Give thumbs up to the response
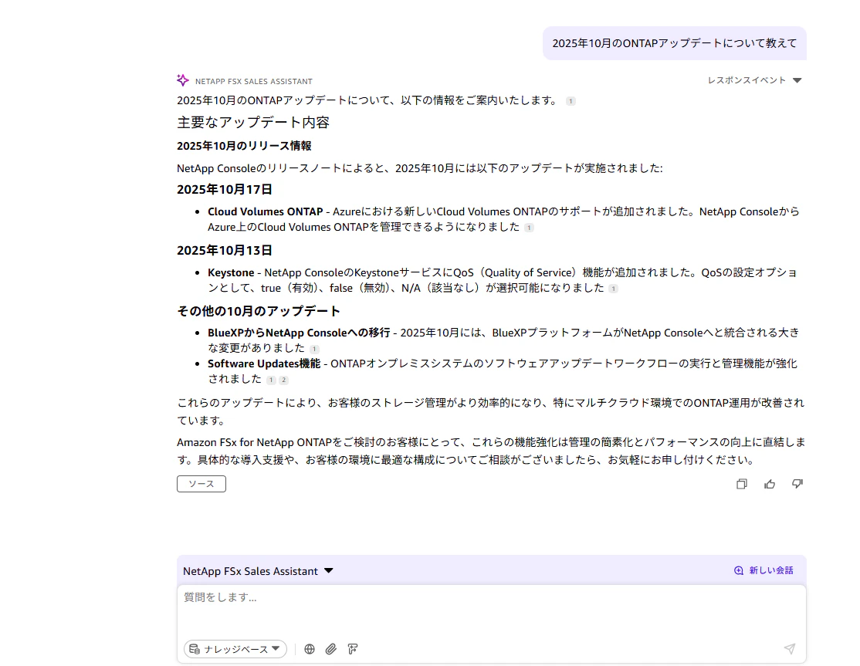Screen dimensions: 860x666 pos(770,484)
